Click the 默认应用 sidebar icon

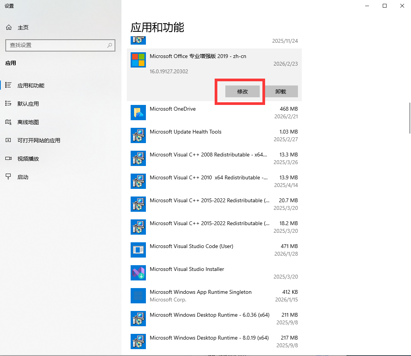coord(8,103)
